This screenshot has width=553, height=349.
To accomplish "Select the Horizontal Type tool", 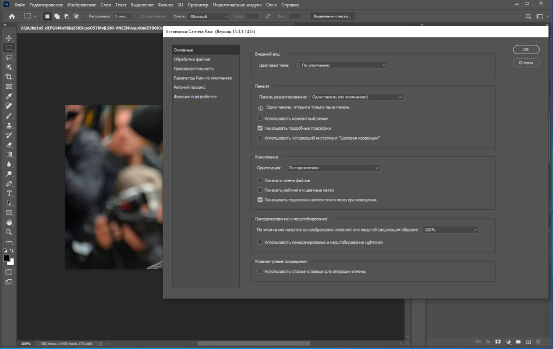I will [9, 193].
